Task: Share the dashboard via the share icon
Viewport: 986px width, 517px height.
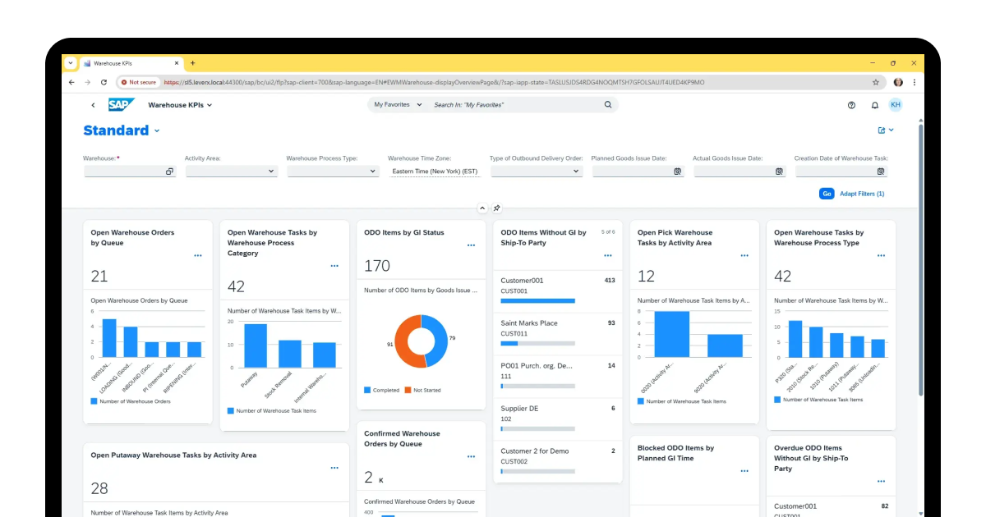Action: coord(883,130)
